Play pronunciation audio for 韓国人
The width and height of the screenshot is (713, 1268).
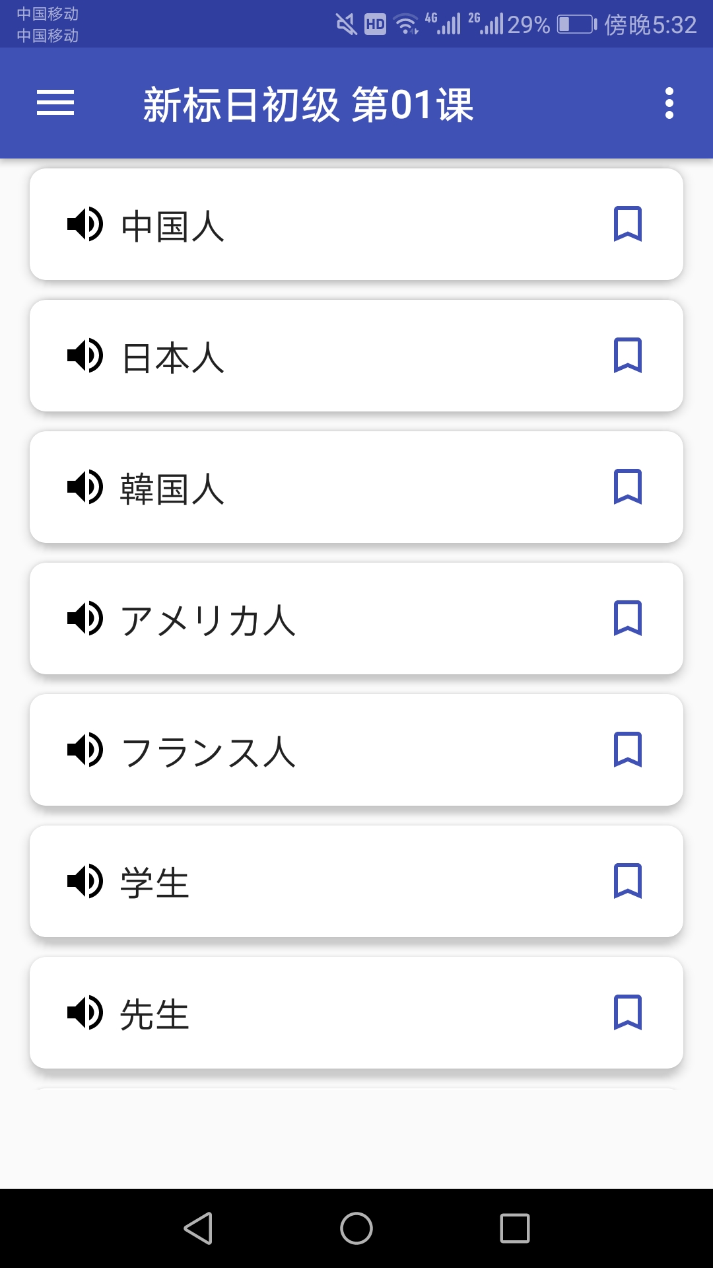tap(85, 487)
